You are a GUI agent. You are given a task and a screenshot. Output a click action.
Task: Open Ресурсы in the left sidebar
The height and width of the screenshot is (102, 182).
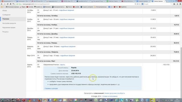point(5,32)
